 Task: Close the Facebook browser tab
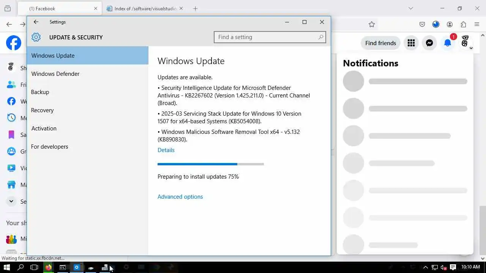tap(95, 8)
